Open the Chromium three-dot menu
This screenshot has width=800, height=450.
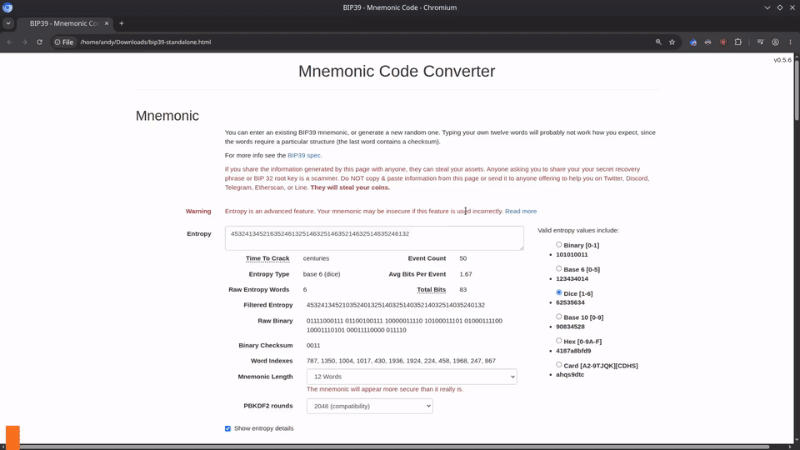pyautogui.click(x=790, y=42)
